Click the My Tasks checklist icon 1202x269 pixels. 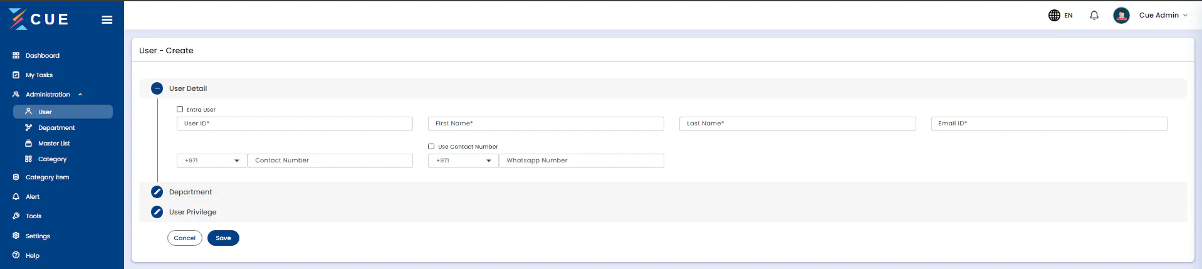coord(16,75)
